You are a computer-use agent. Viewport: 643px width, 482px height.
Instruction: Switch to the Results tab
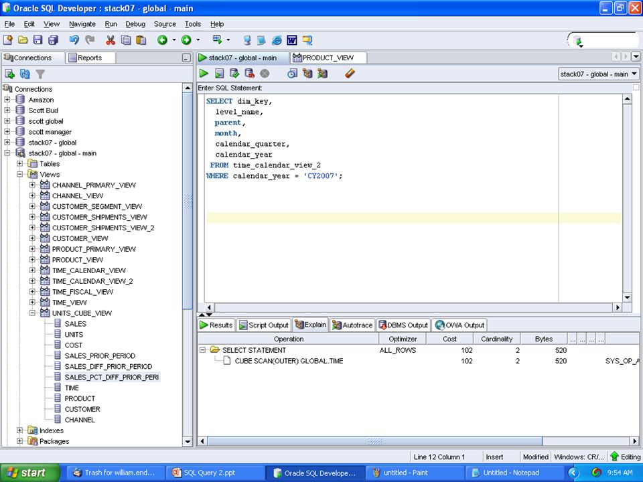tap(216, 325)
